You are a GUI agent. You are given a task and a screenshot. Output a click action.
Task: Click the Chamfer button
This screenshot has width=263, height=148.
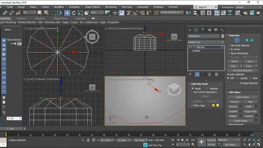233,111
